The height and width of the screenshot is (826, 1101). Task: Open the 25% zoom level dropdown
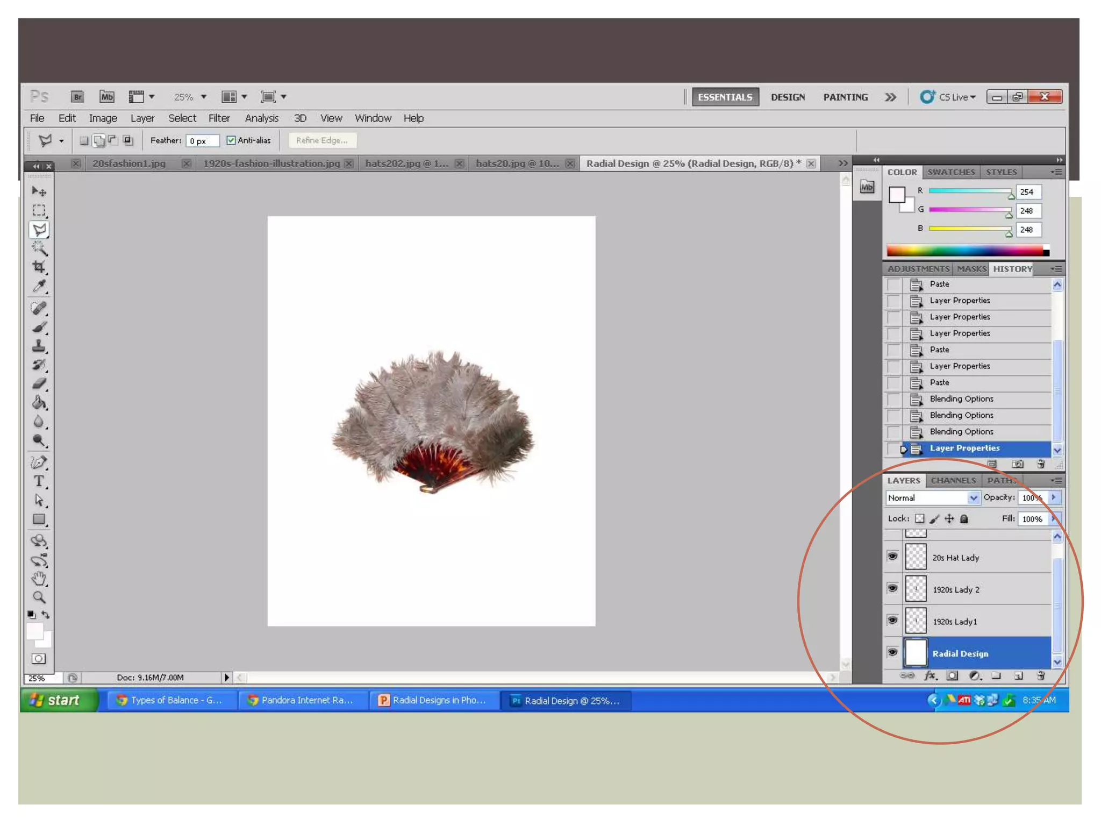click(x=204, y=97)
